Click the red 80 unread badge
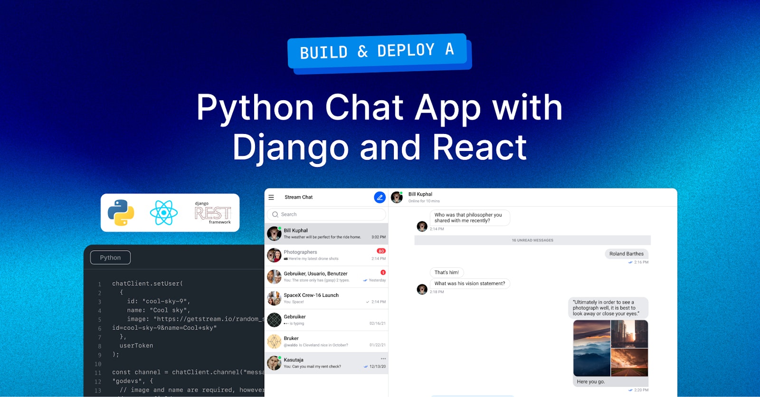The height and width of the screenshot is (397, 760). coord(381,251)
